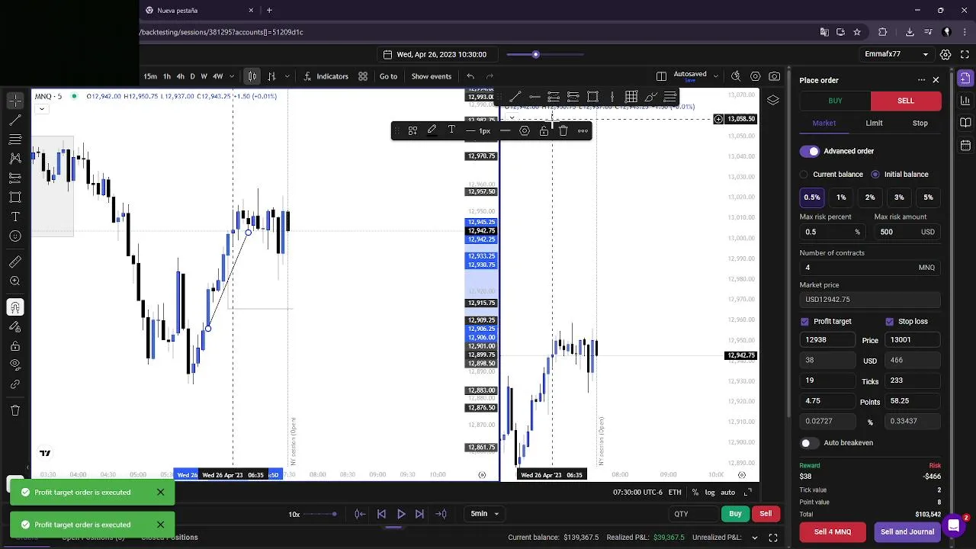
Task: Toggle hide all drawings eye icon
Action: tap(15, 365)
